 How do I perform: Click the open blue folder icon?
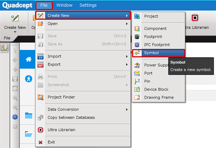(x=29, y=134)
